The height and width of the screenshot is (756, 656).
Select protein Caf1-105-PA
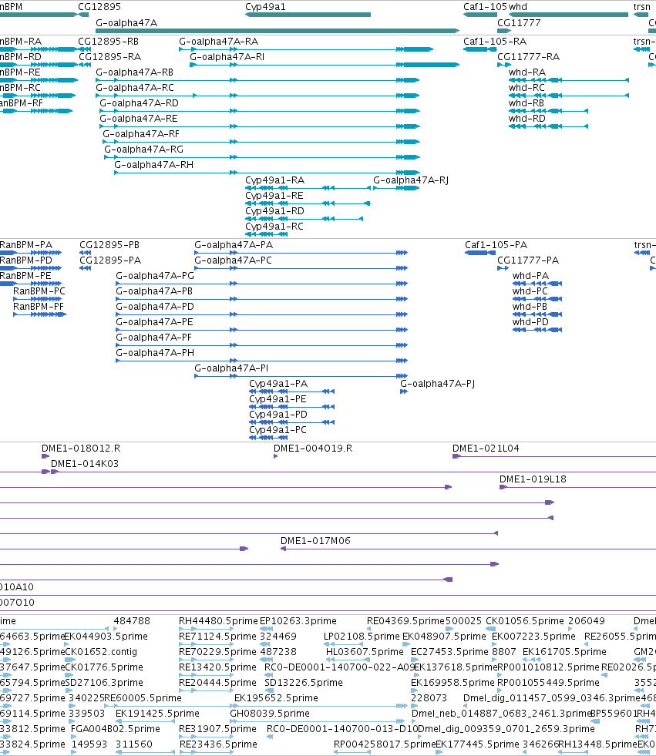[496, 245]
